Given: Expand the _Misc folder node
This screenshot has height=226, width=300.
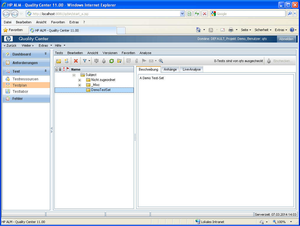Looking at the screenshot, I should pos(80,85).
